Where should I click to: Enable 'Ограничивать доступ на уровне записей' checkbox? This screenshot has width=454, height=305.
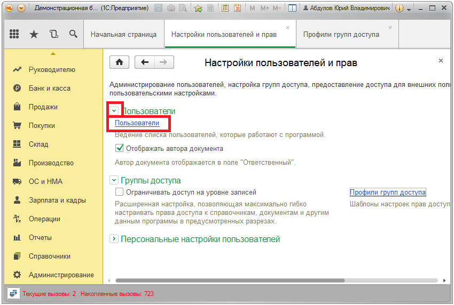(x=120, y=192)
